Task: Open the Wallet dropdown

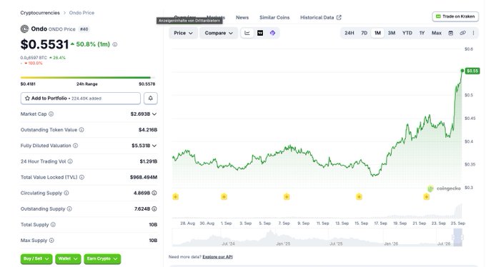Action: [68, 258]
